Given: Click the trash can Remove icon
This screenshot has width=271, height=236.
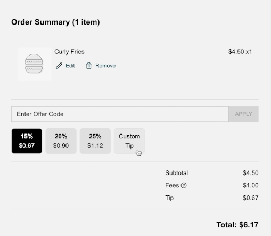Looking at the screenshot, I should [89, 66].
